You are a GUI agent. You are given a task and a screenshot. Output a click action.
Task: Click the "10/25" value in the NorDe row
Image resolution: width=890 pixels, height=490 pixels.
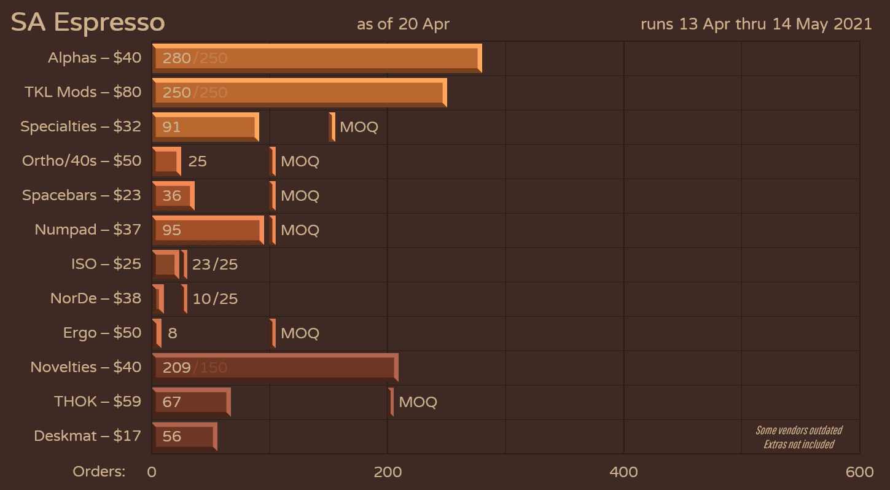pos(215,299)
